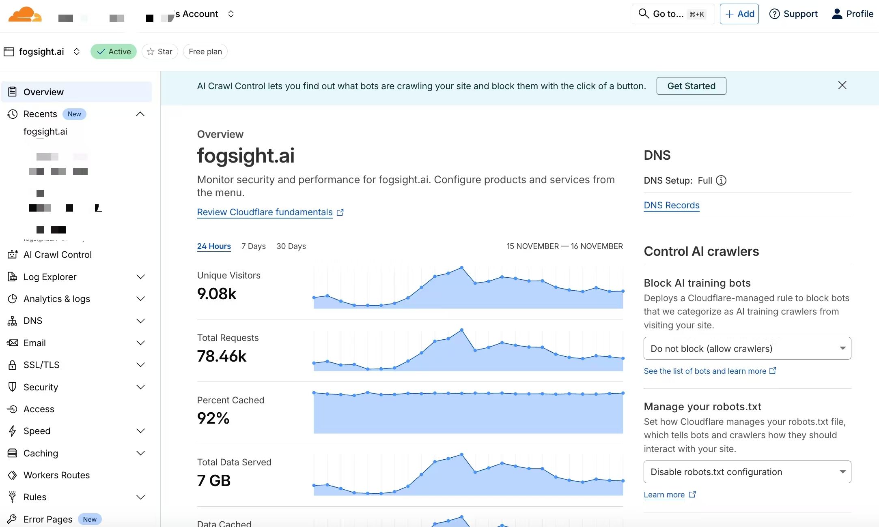
Task: Open Access from the sidebar
Action: click(x=39, y=409)
